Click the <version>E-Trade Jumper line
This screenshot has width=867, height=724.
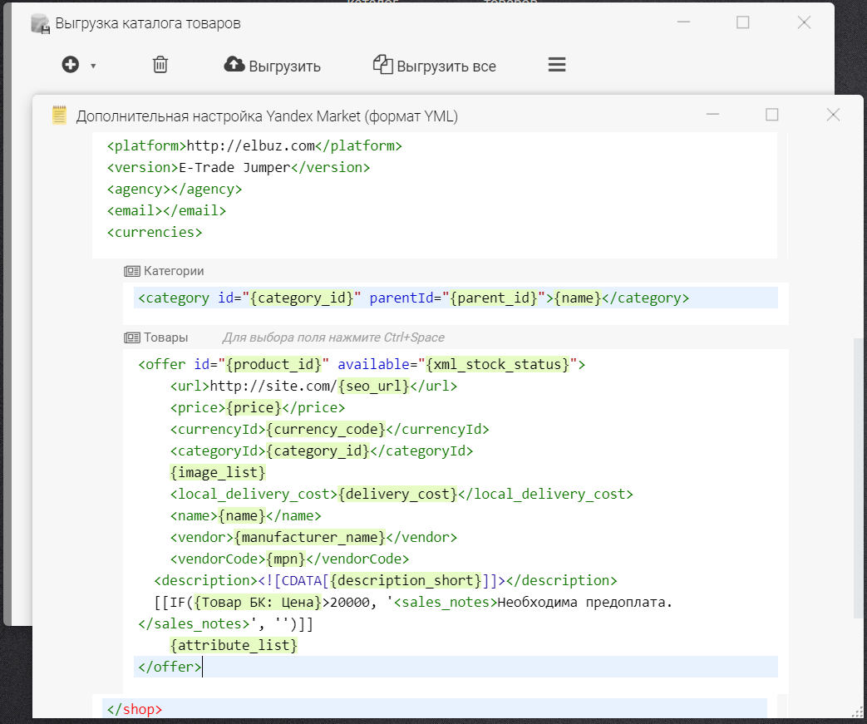(x=239, y=168)
